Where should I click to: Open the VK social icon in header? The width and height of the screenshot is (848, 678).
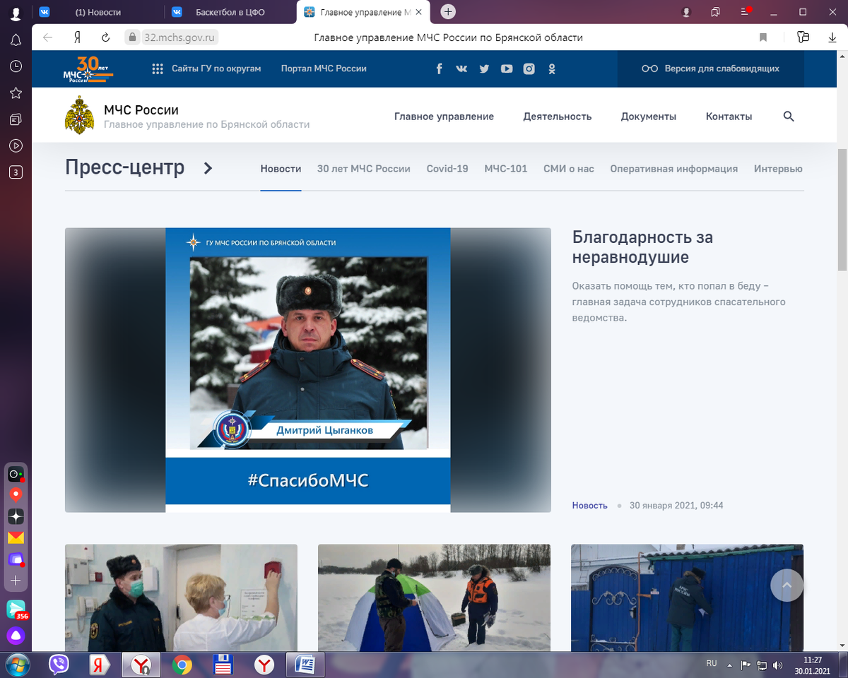[461, 69]
